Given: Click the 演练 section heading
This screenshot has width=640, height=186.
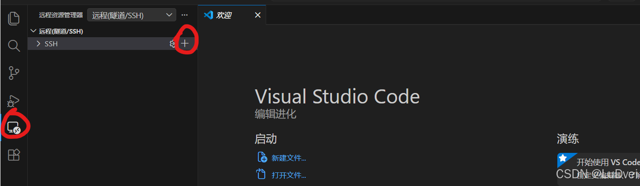Looking at the screenshot, I should (568, 139).
